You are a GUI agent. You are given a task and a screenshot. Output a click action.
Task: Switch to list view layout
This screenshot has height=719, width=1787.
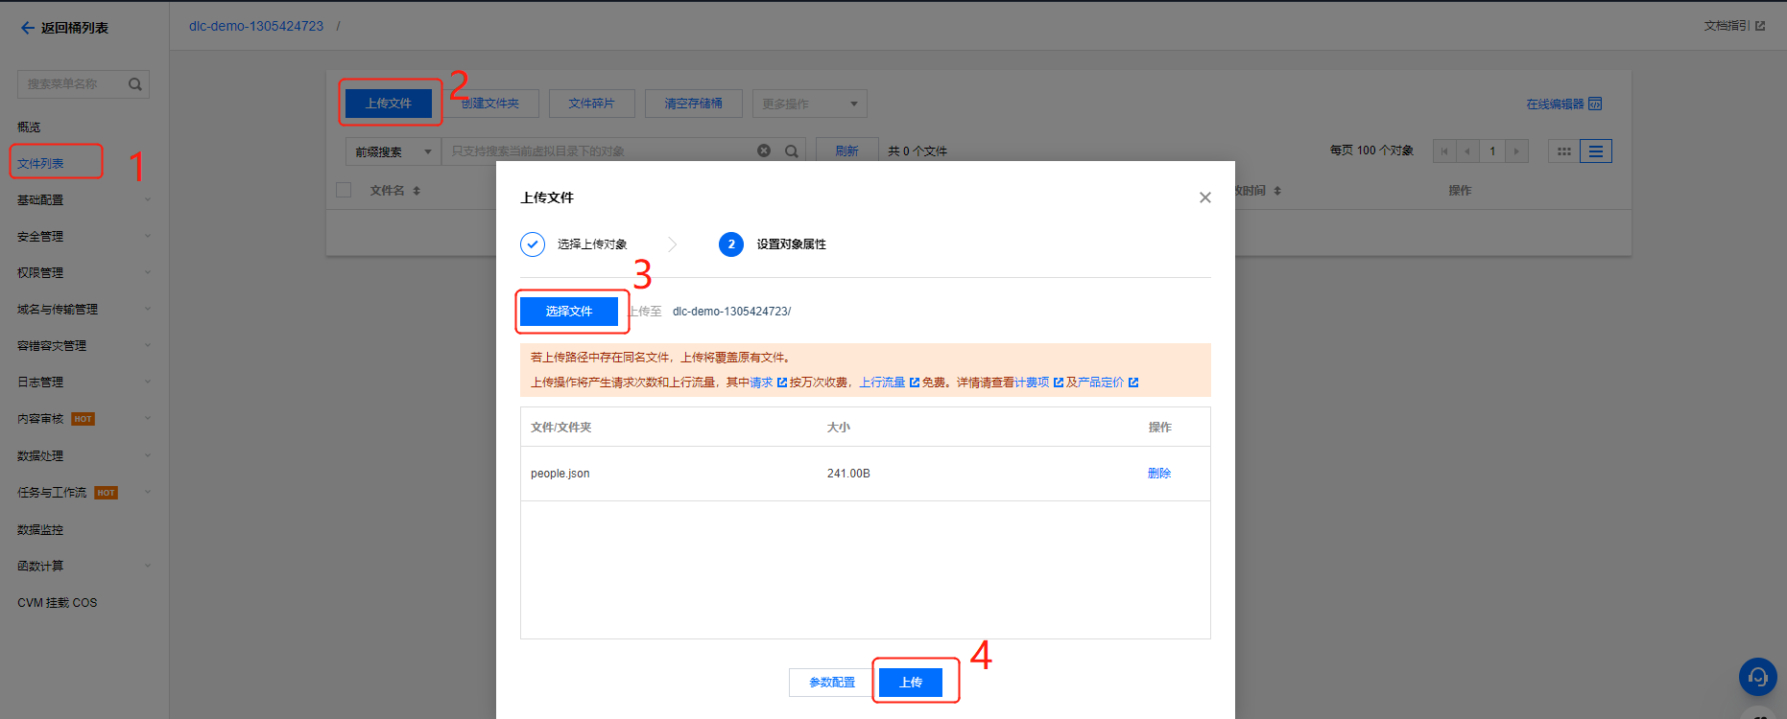pos(1595,151)
